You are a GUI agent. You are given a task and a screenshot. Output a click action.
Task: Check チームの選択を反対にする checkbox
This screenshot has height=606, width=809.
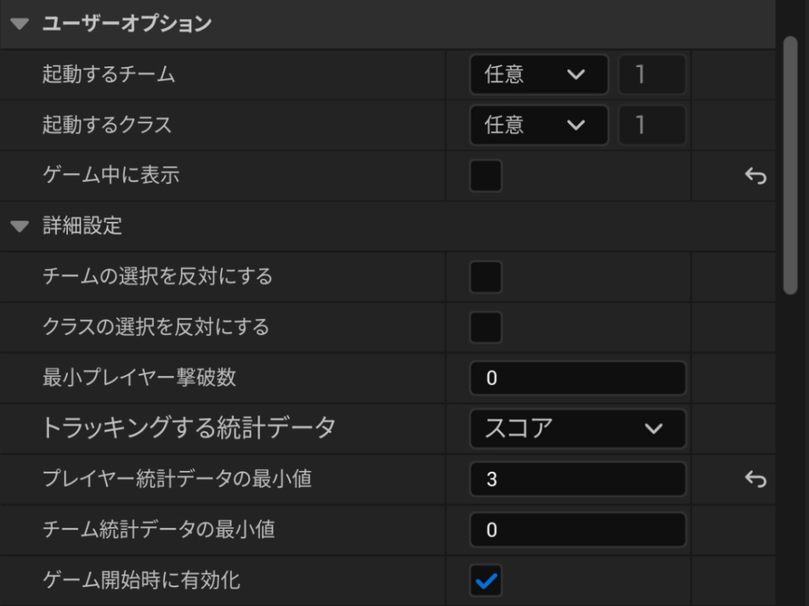pyautogui.click(x=486, y=277)
